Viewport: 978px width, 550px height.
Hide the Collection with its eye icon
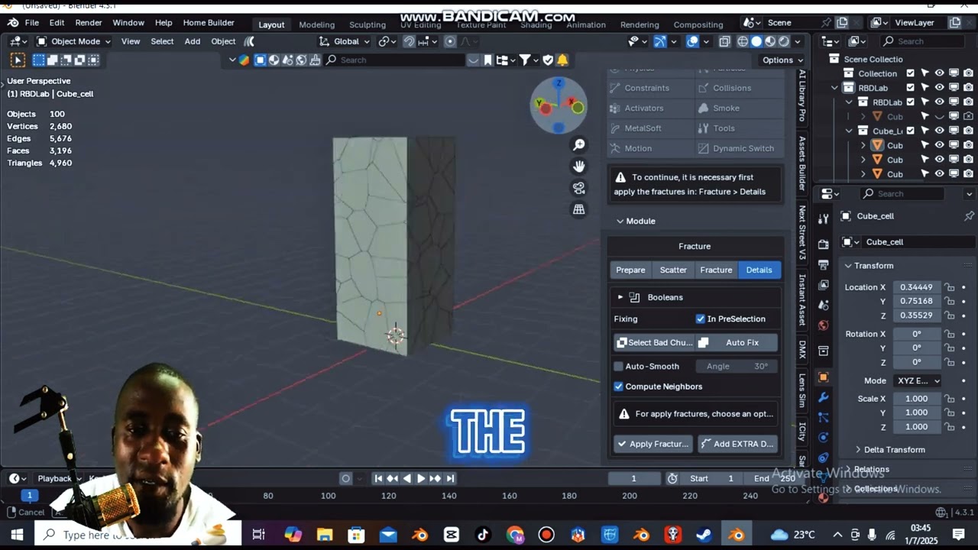click(x=939, y=73)
